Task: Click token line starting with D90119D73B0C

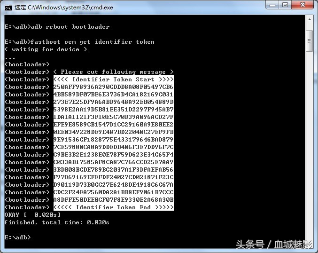Action: [x=114, y=184]
